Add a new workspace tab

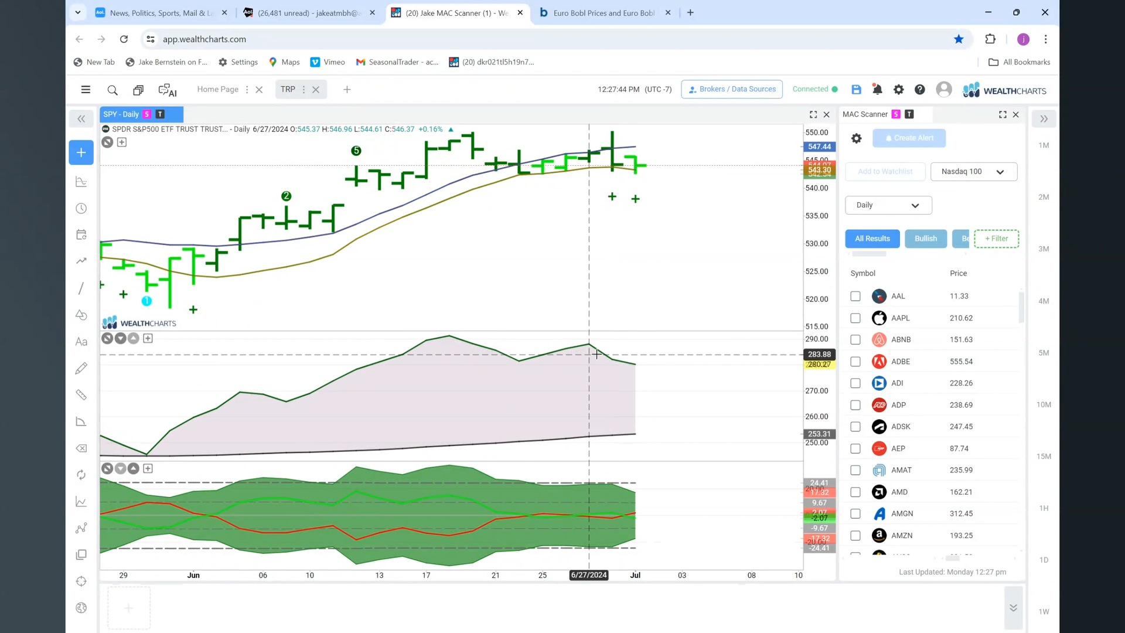pyautogui.click(x=347, y=90)
